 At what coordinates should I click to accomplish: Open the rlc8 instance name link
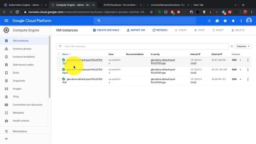pyautogui.click(x=83, y=81)
